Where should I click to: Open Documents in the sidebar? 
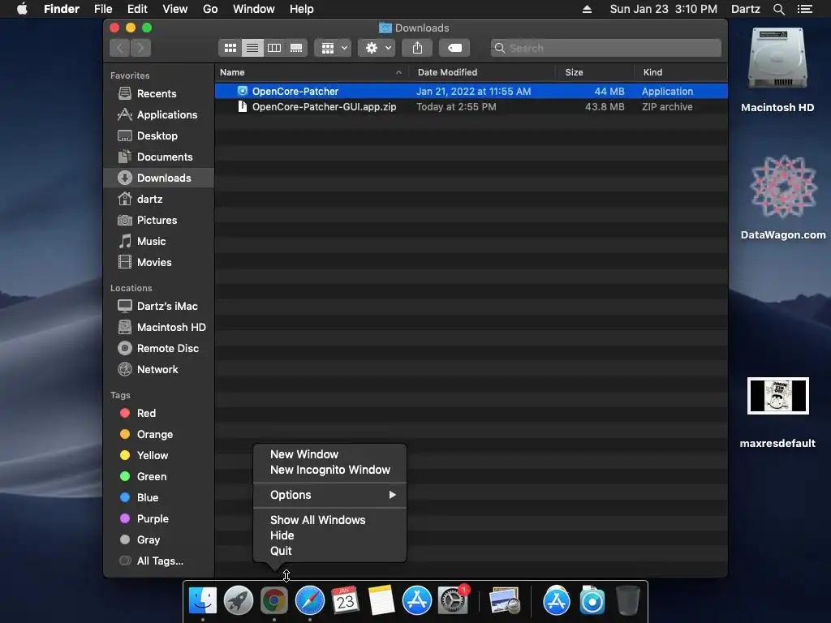pyautogui.click(x=164, y=157)
